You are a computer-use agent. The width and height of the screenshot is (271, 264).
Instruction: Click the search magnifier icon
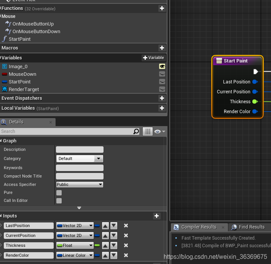point(136,131)
